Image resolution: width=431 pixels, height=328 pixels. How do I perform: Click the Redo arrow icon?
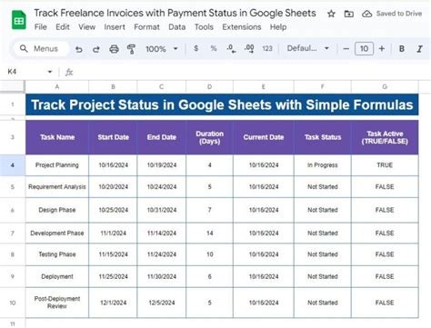coord(96,49)
